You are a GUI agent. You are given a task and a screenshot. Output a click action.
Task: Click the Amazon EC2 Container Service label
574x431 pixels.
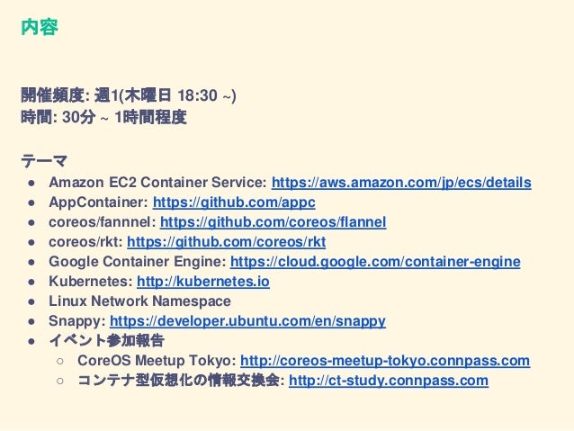pyautogui.click(x=157, y=183)
